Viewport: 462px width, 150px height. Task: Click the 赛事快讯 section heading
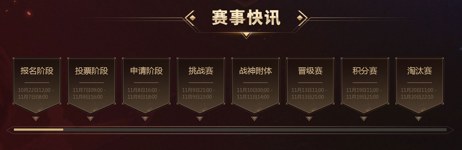pyautogui.click(x=246, y=17)
